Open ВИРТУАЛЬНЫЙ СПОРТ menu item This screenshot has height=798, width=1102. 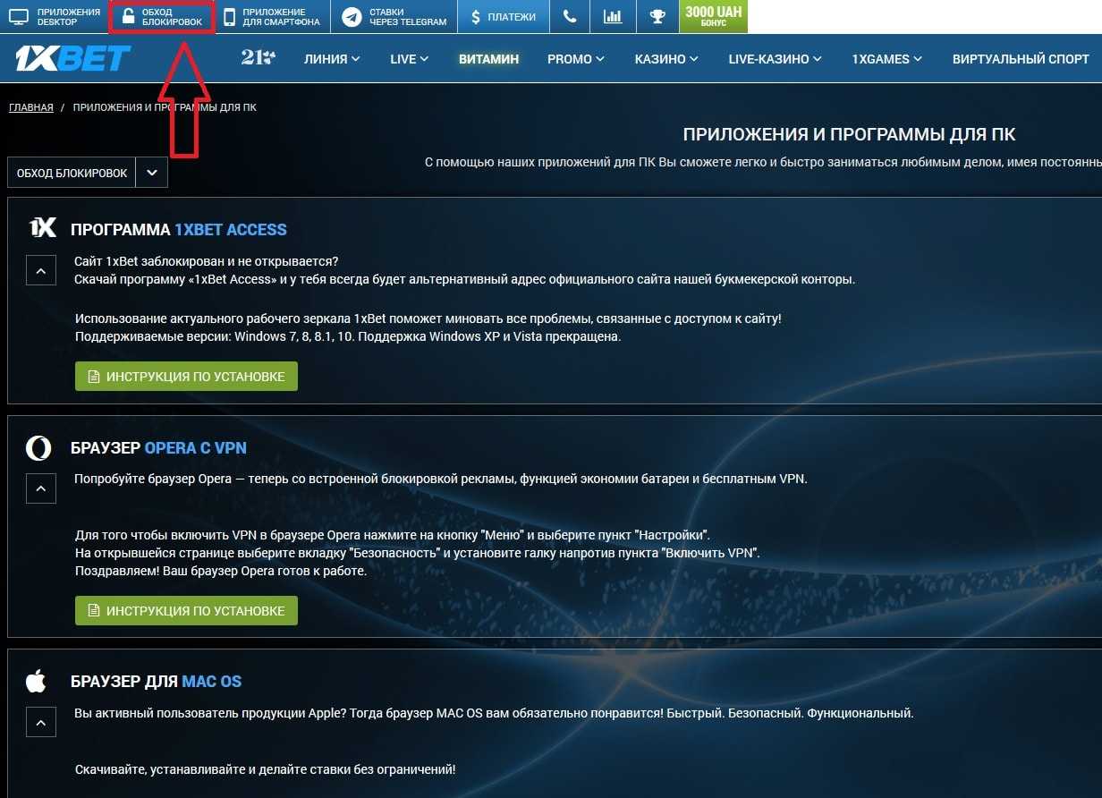pos(1021,59)
